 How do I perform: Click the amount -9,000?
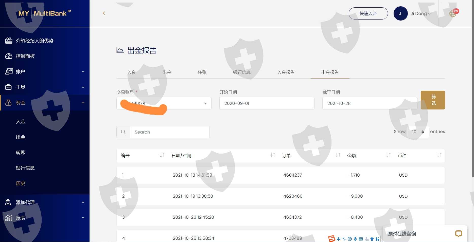click(356, 196)
